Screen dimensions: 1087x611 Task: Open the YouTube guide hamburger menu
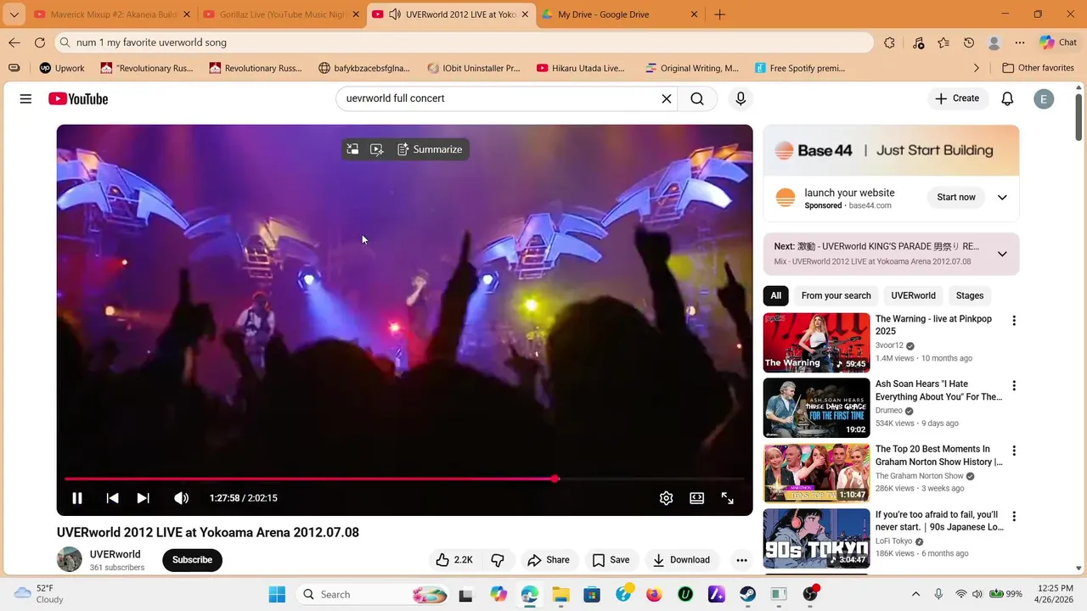click(x=25, y=98)
